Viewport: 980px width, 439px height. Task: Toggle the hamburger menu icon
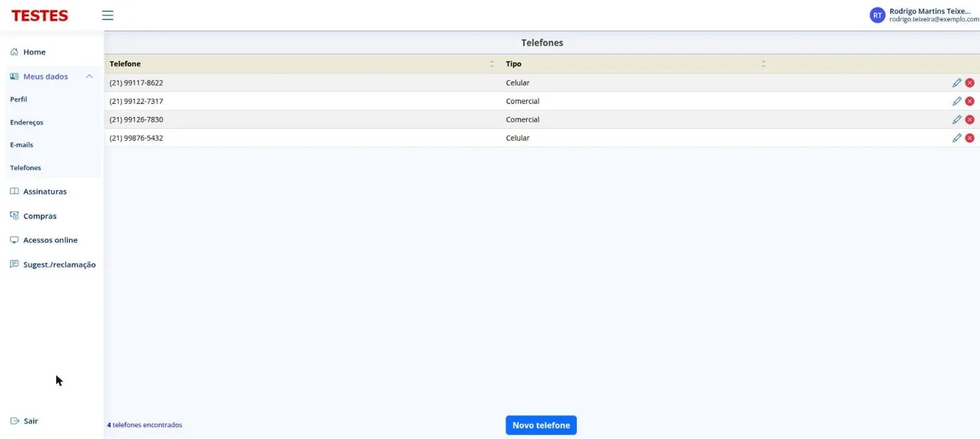(x=107, y=15)
